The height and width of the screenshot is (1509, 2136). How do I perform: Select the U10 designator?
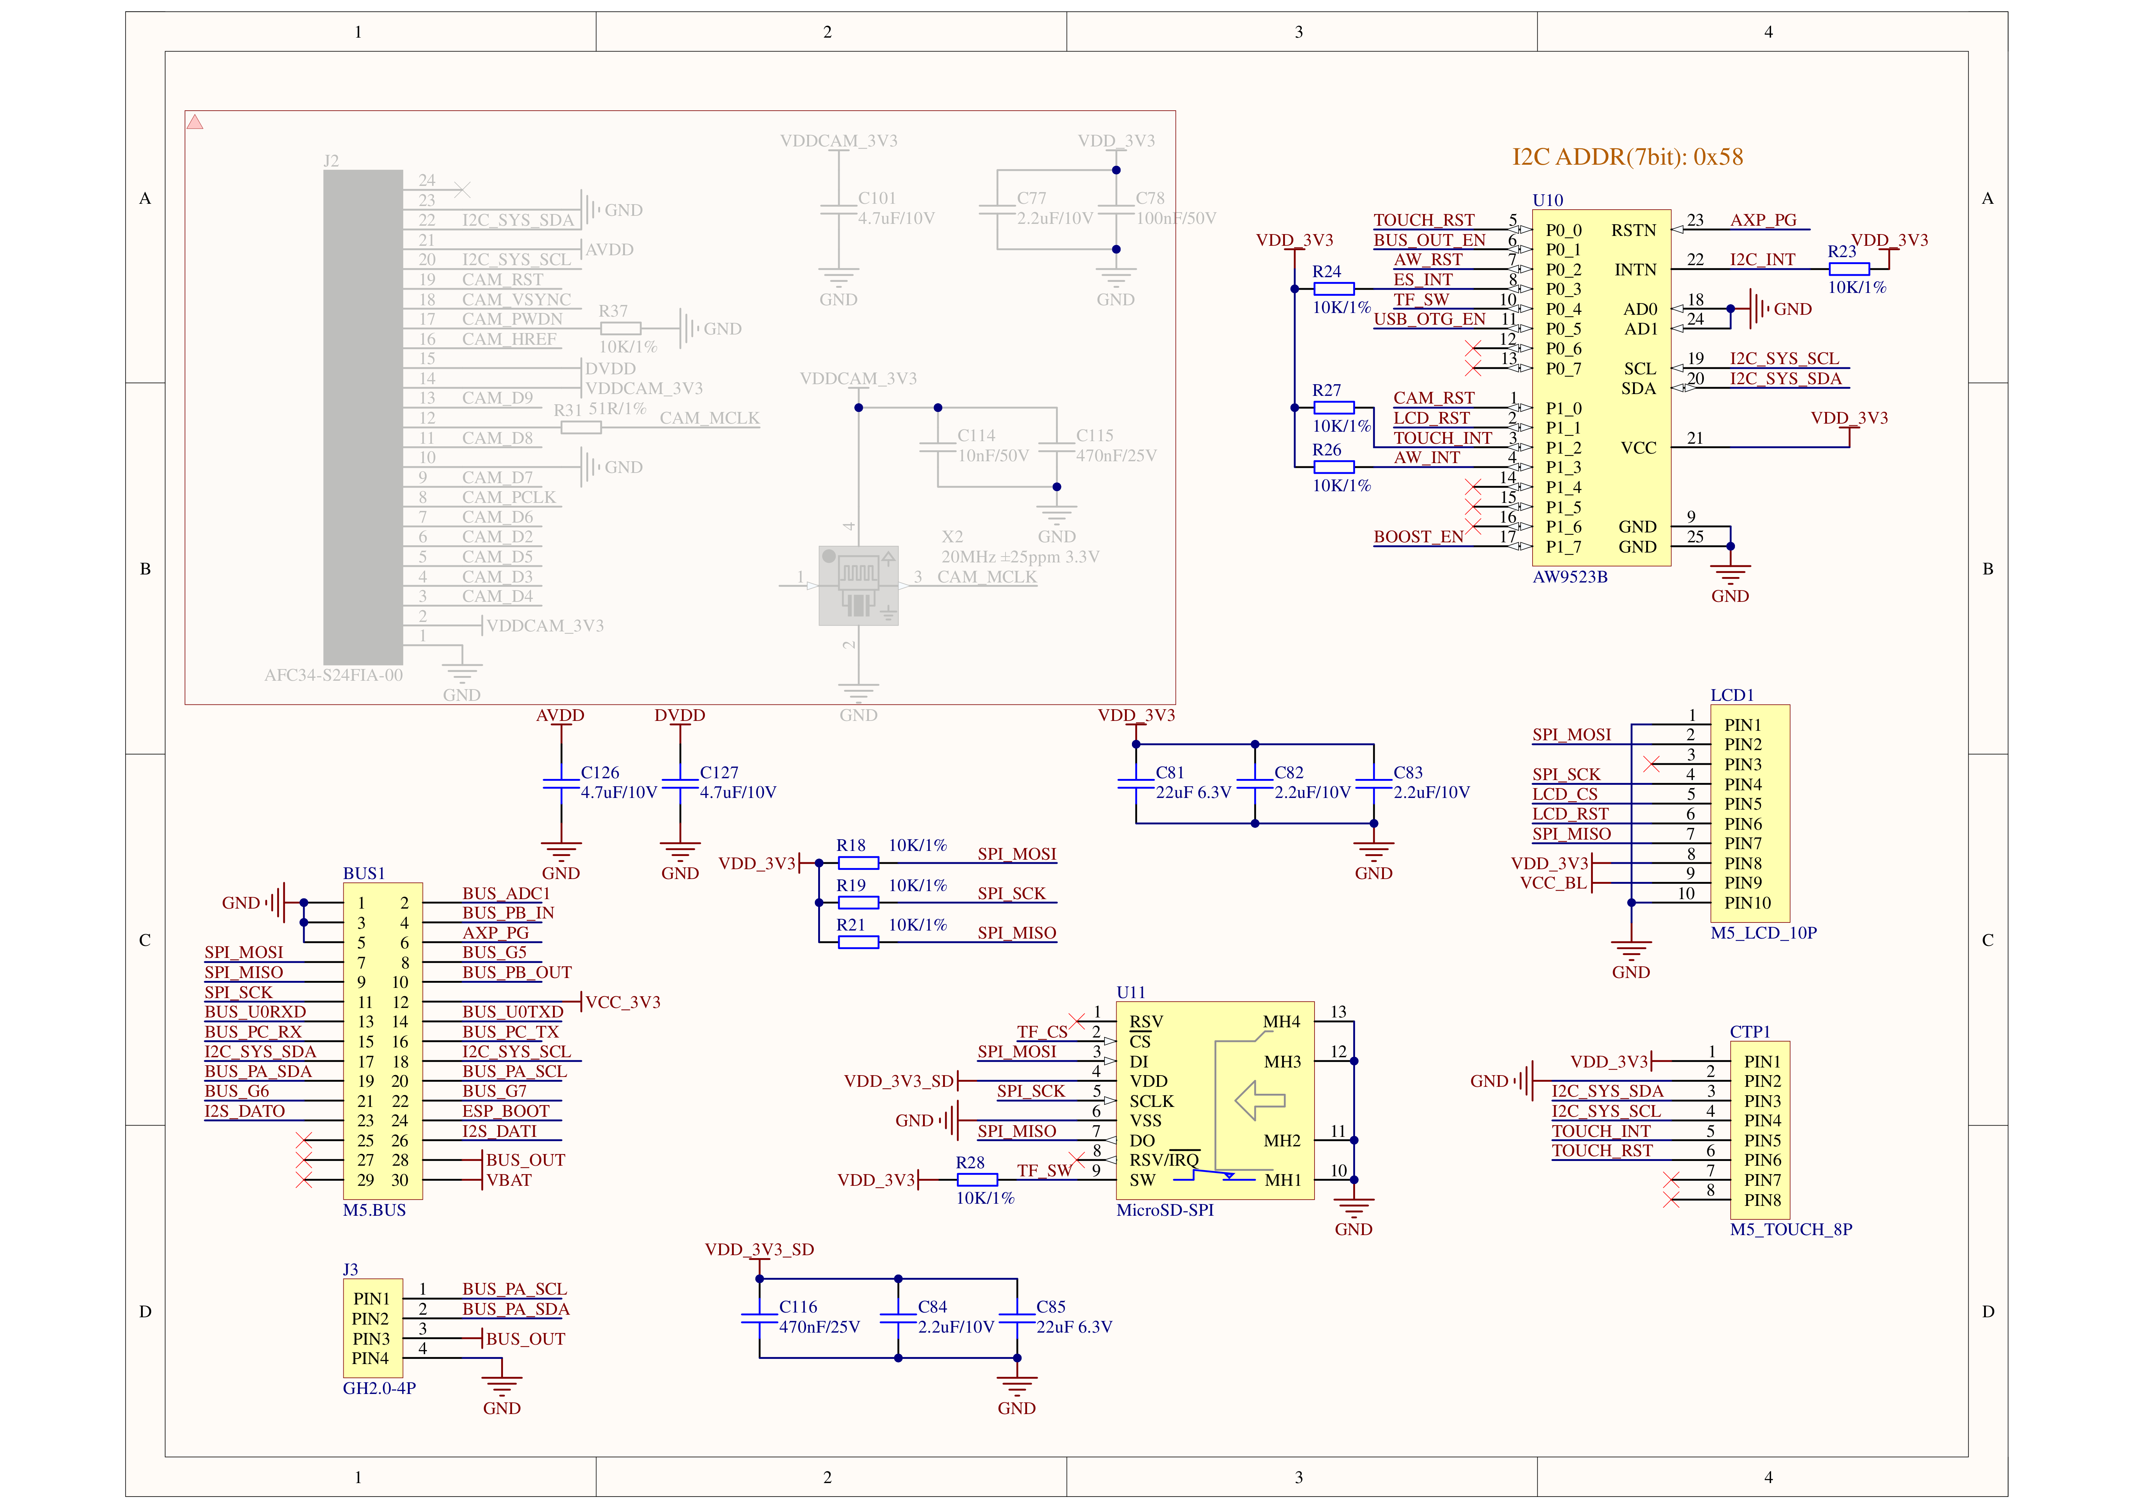coord(1548,200)
